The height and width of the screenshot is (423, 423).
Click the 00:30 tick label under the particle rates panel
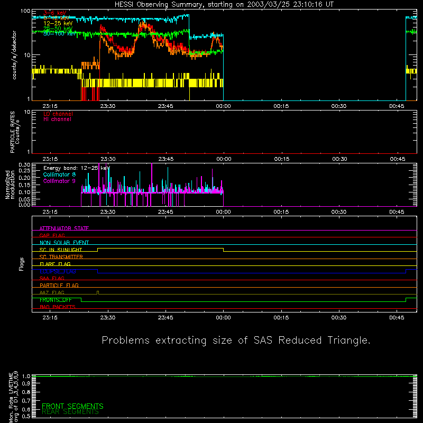pyautogui.click(x=339, y=159)
